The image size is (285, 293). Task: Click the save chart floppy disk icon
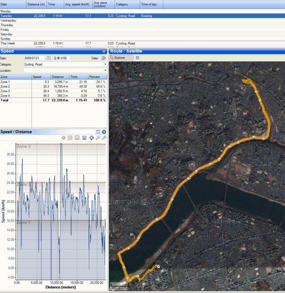84,138
